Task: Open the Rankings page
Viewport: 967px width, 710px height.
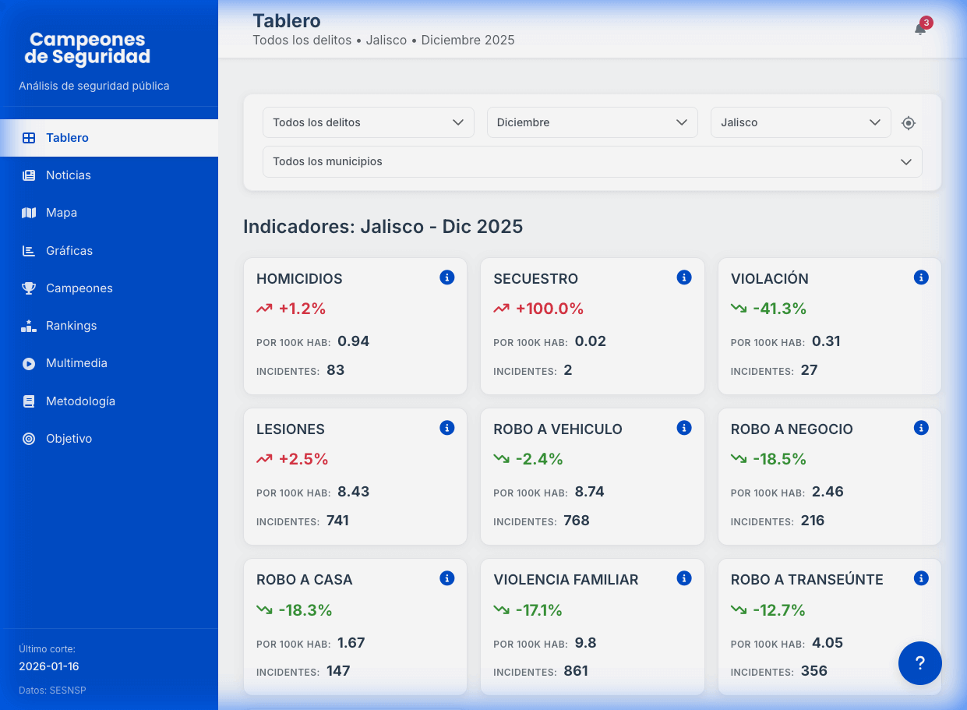Action: click(71, 326)
